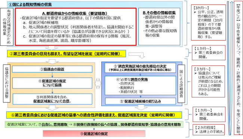Screen dimensions: 243x139
Task: Click item "a. 促進区域の候補地"
Action: click(41, 23)
